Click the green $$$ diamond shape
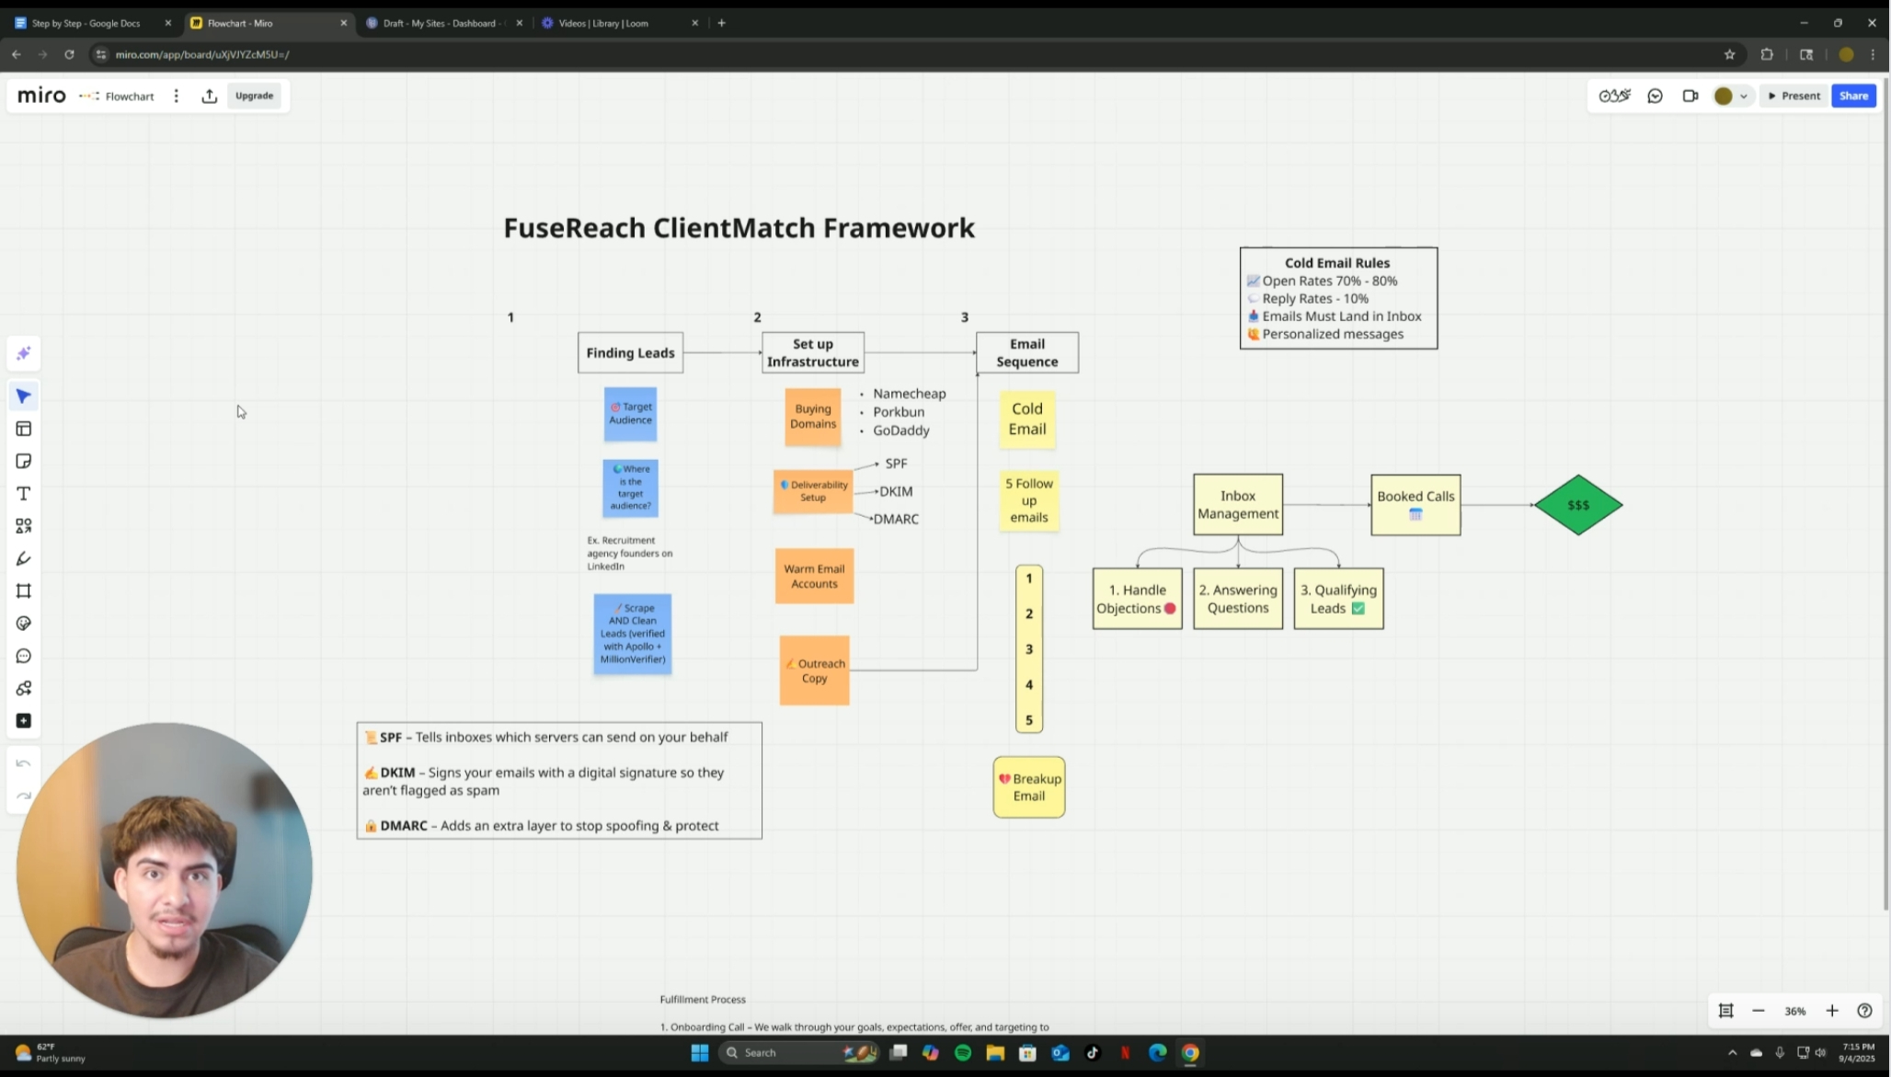The image size is (1891, 1077). tap(1578, 505)
